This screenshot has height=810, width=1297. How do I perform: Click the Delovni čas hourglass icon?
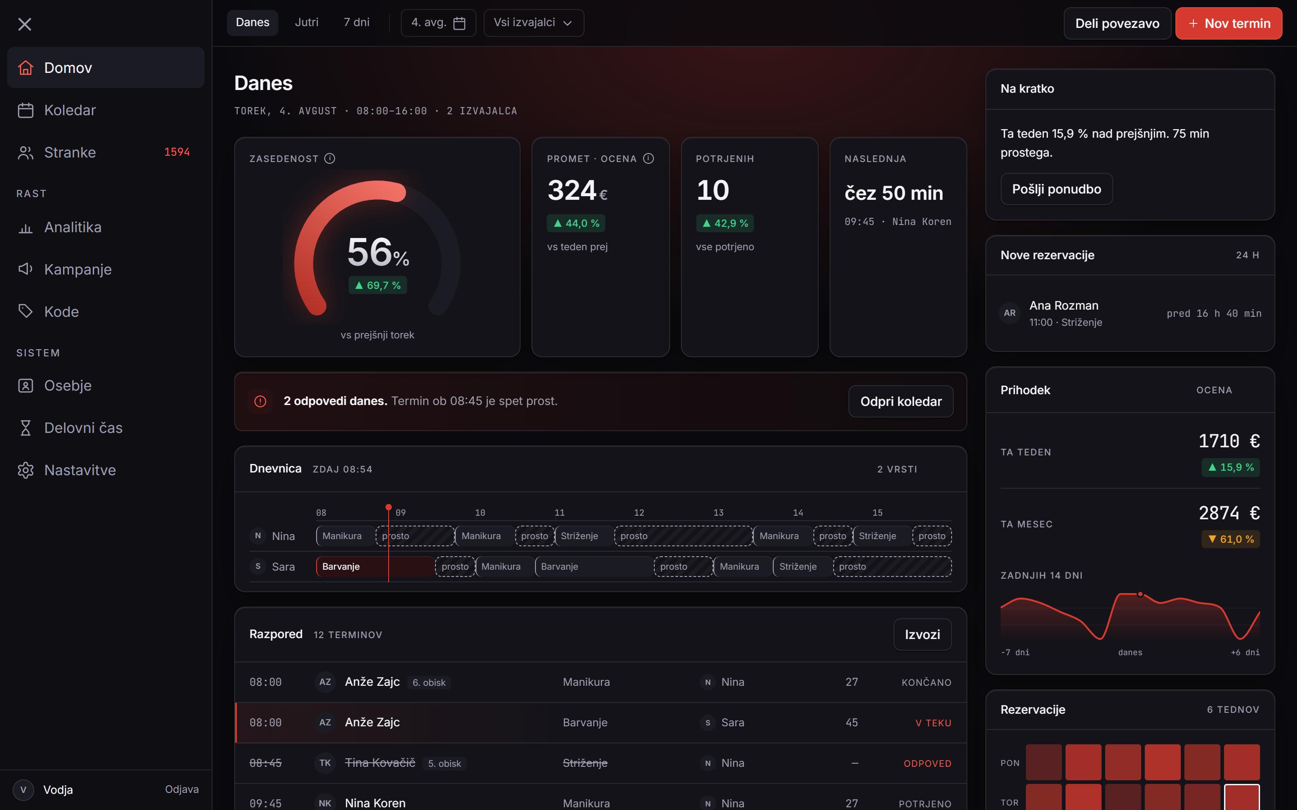point(25,427)
